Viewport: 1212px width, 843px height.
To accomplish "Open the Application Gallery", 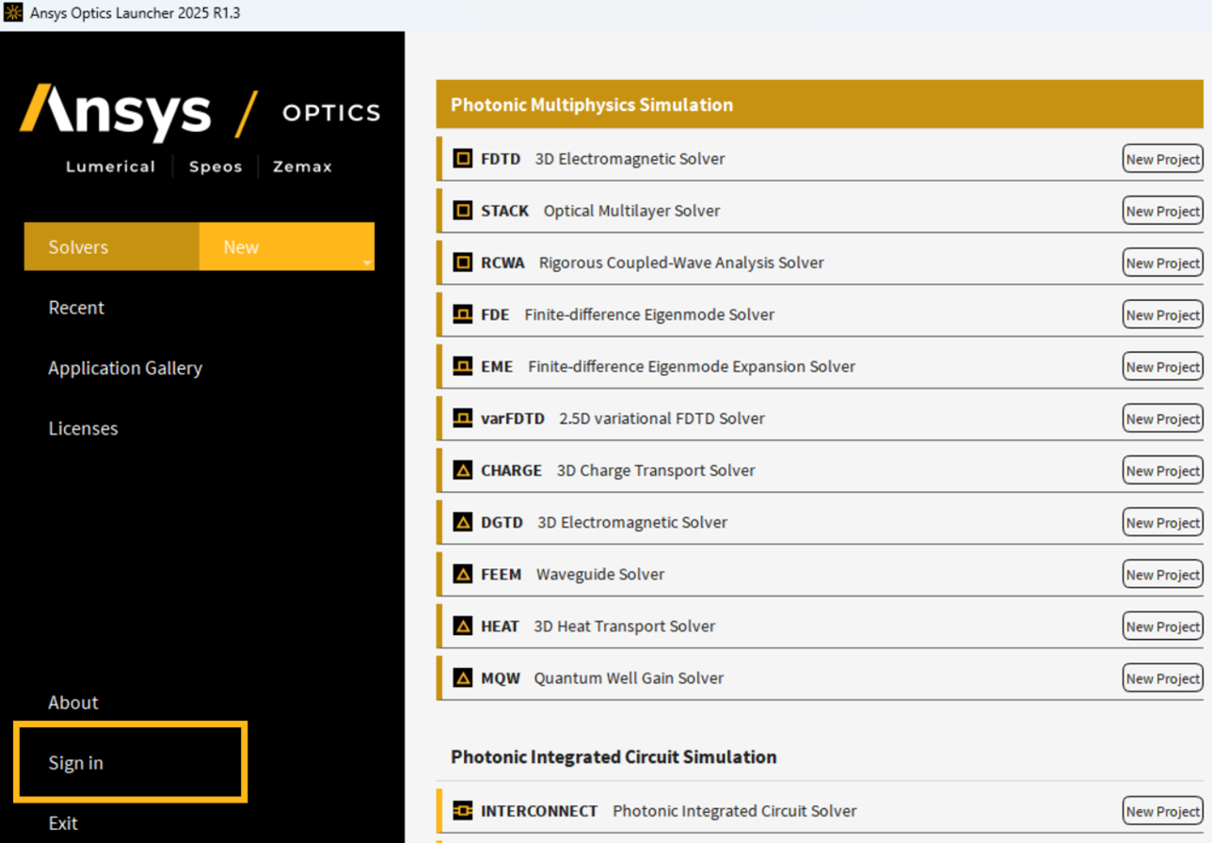I will click(125, 368).
